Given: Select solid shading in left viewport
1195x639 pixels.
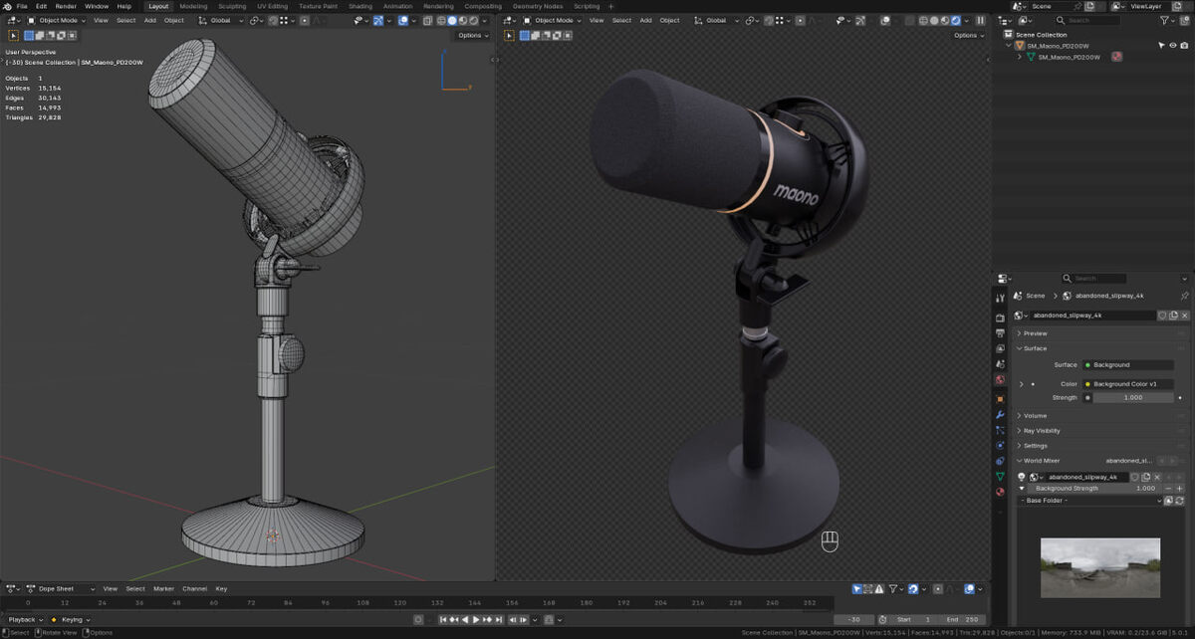Looking at the screenshot, I should [x=451, y=20].
